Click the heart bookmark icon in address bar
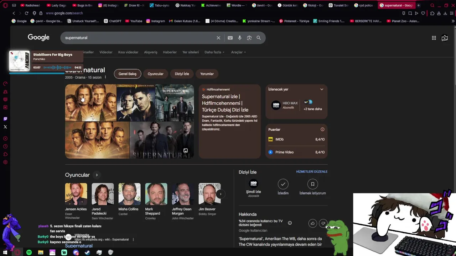 (x=423, y=13)
